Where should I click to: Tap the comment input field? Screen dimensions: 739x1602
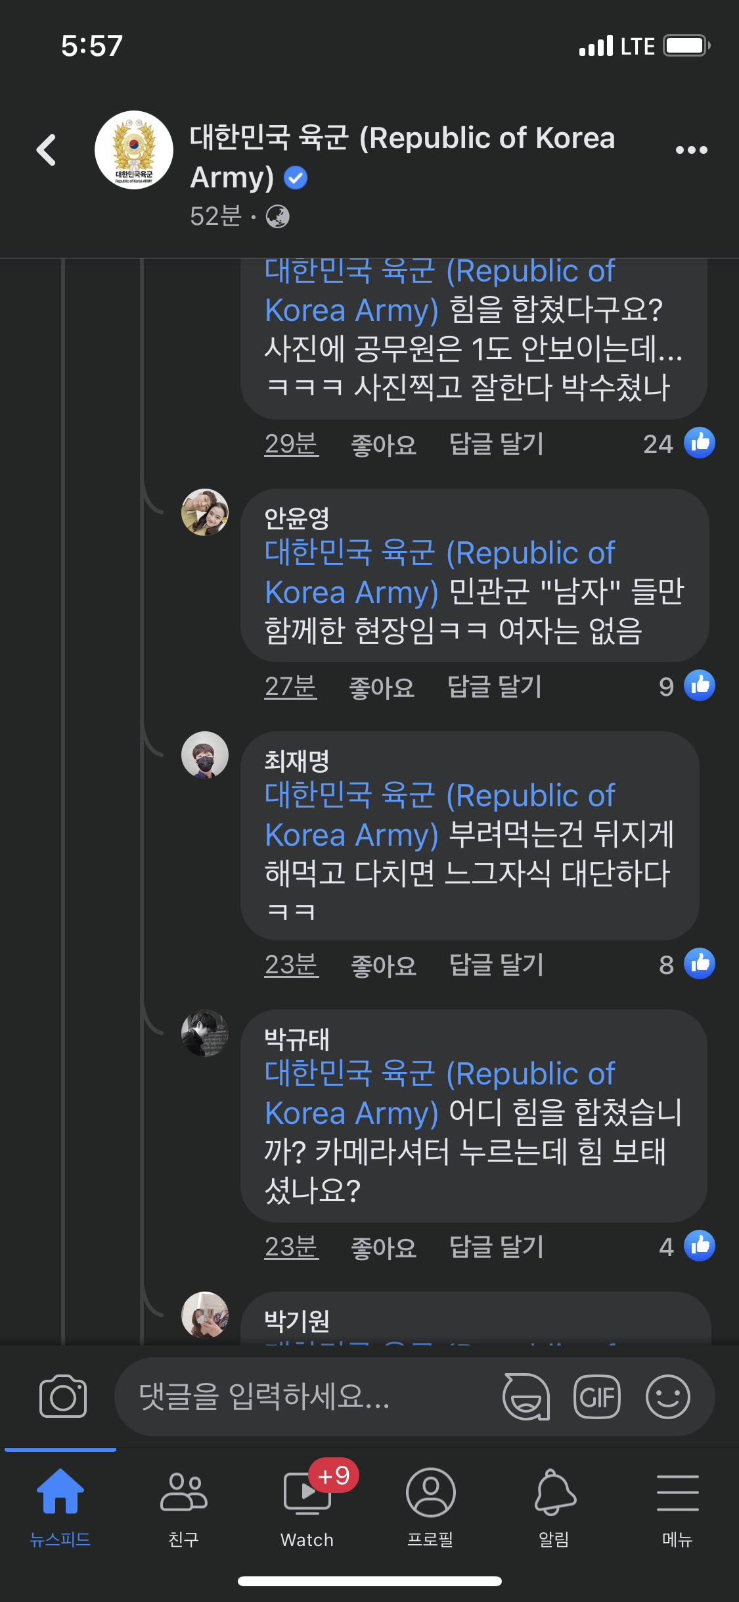(309, 1396)
